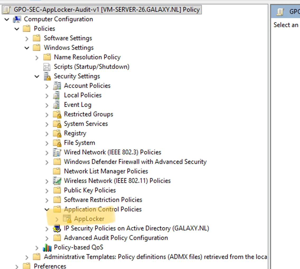The height and width of the screenshot is (269, 300).
Task: Click the Scripts (Startup/Shutdown) script icon
Action: [x=47, y=67]
